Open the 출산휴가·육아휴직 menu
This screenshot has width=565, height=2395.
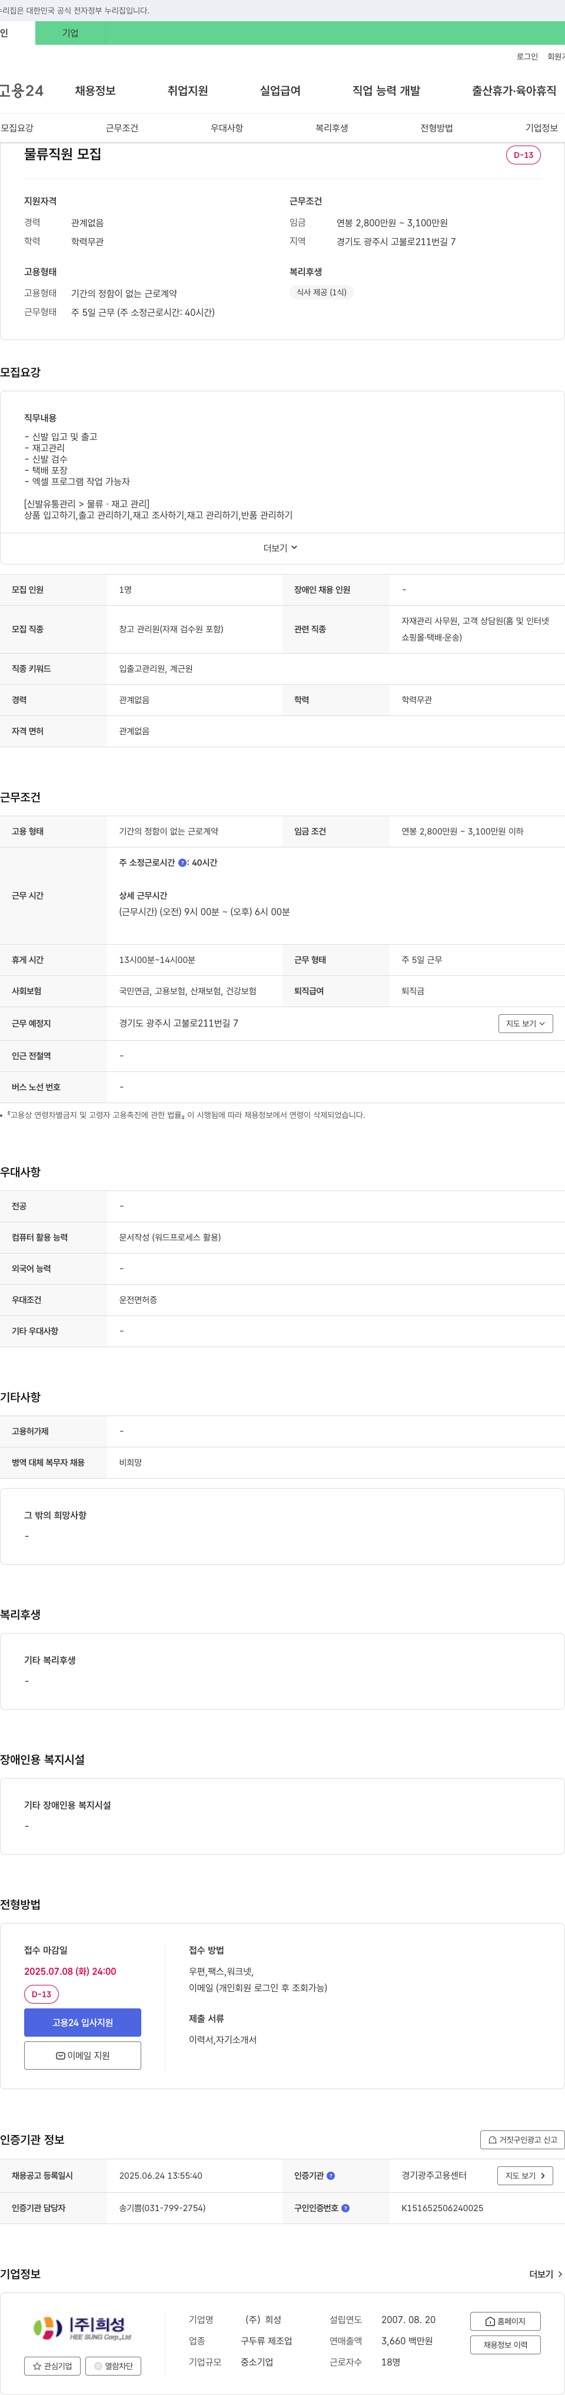click(x=514, y=90)
